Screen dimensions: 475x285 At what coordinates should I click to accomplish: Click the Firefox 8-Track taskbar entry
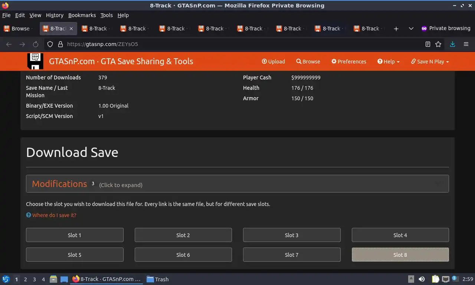[x=107, y=279]
